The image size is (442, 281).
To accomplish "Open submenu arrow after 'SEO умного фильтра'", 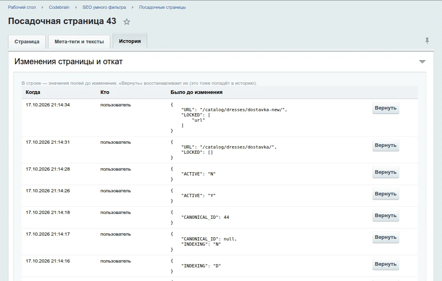I will point(132,7).
